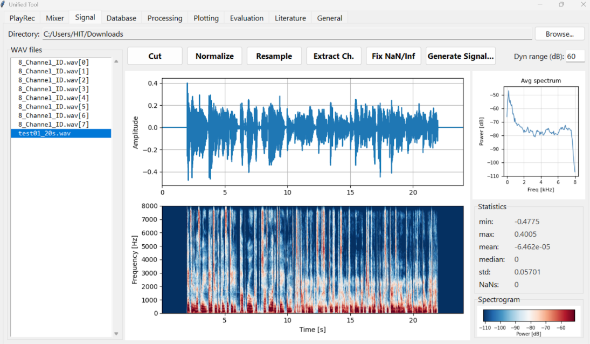Select 8_Channel_ID.wav[3] in WAV files

pyautogui.click(x=61, y=89)
